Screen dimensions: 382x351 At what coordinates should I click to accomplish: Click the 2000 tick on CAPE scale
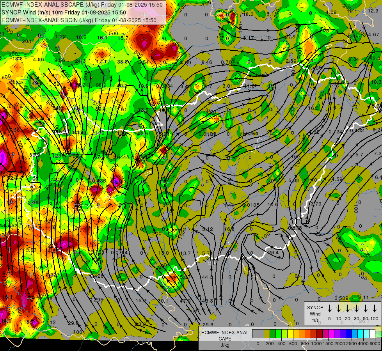click(340, 344)
